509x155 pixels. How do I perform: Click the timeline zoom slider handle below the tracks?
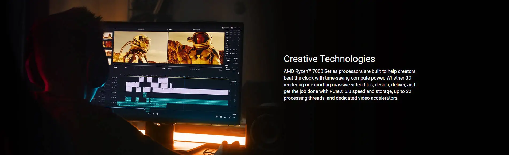145,109
